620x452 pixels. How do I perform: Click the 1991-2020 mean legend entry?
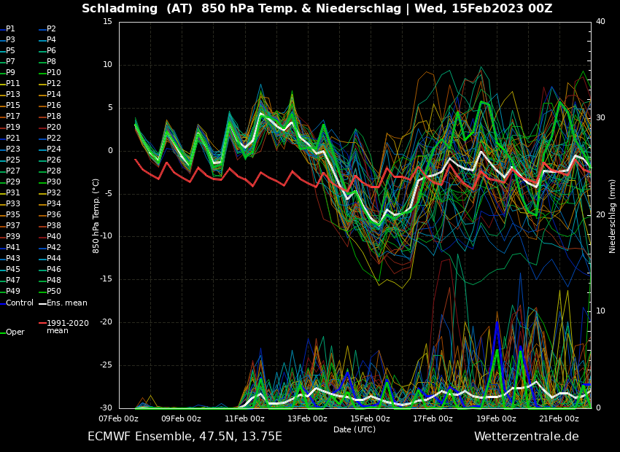point(67,327)
